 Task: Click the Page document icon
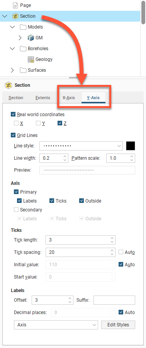coord(15,5)
